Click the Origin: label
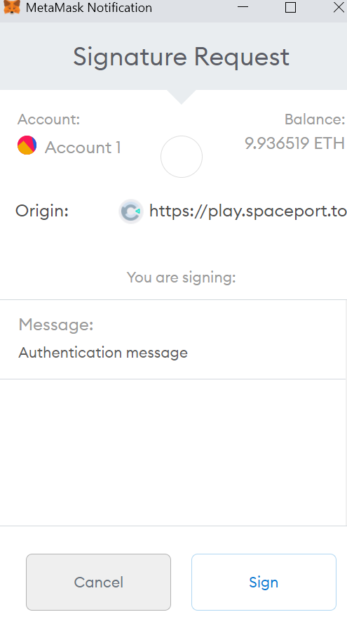 (42, 211)
